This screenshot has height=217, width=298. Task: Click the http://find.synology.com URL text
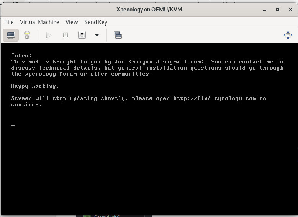click(x=214, y=98)
